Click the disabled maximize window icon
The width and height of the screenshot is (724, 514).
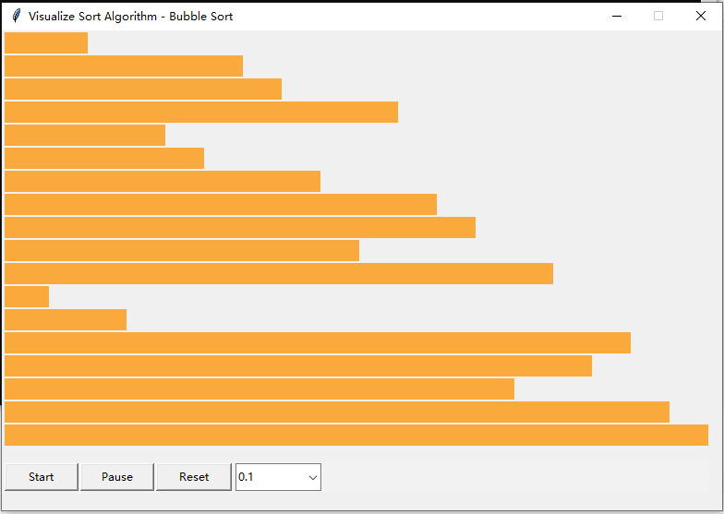pyautogui.click(x=658, y=16)
